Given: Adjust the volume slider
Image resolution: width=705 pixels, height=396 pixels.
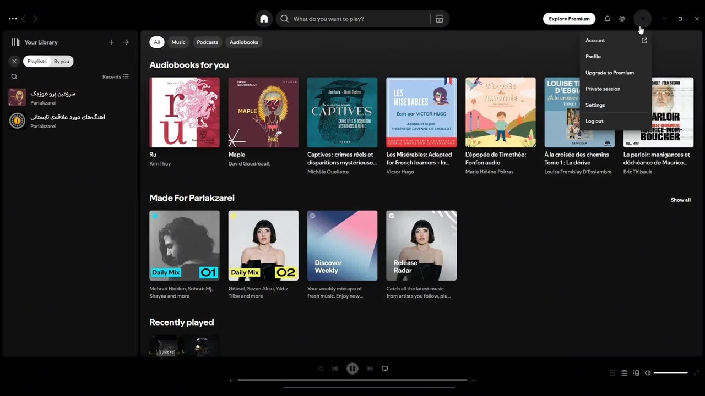Looking at the screenshot, I should click(x=670, y=373).
